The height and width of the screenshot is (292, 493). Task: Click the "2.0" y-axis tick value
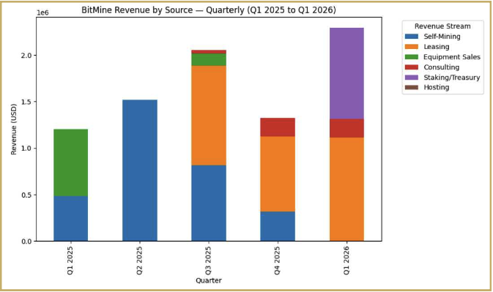[26, 56]
